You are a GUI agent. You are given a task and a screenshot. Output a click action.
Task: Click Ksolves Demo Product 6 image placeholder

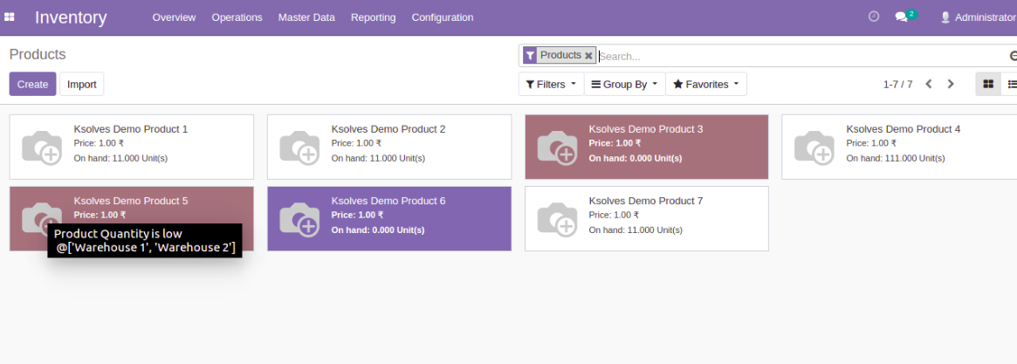[x=299, y=219]
